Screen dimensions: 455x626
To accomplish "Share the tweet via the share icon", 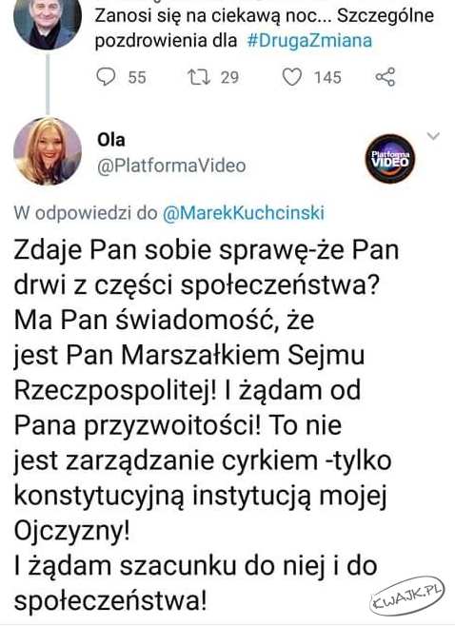I will tap(386, 77).
